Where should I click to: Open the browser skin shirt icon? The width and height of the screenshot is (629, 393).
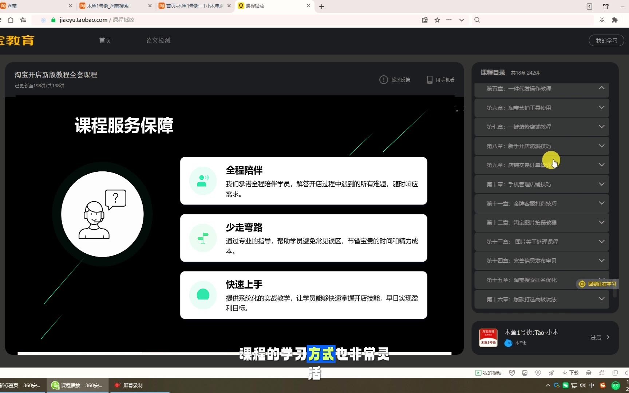[606, 7]
